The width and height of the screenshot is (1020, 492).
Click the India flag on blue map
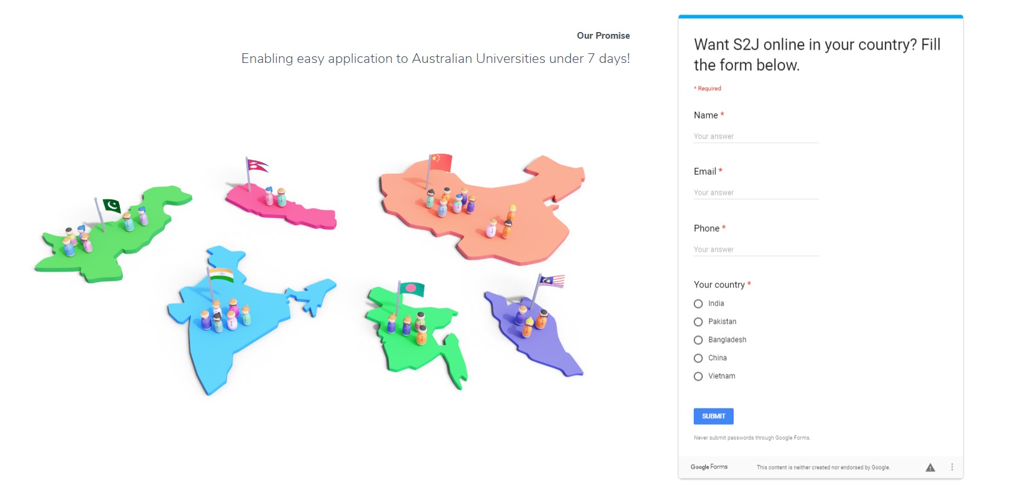tap(222, 275)
